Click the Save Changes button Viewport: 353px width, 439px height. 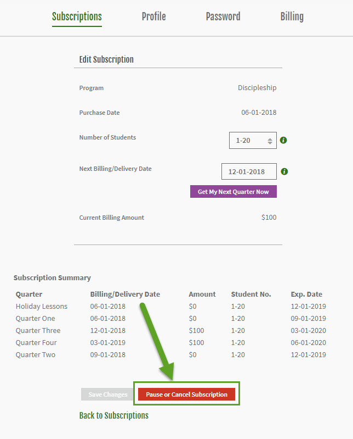(x=108, y=394)
